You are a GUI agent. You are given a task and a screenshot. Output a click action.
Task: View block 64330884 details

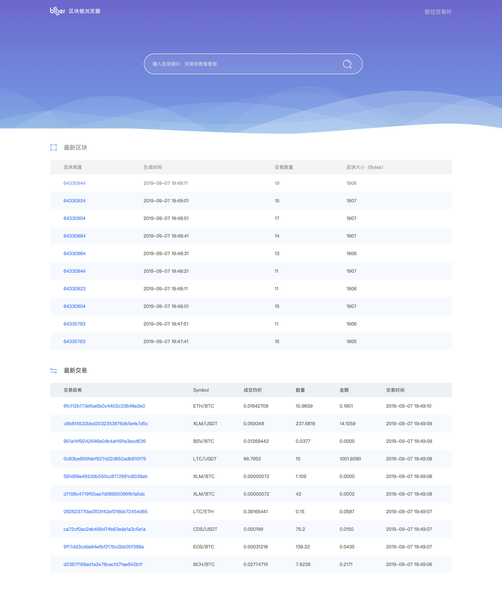pyautogui.click(x=74, y=236)
